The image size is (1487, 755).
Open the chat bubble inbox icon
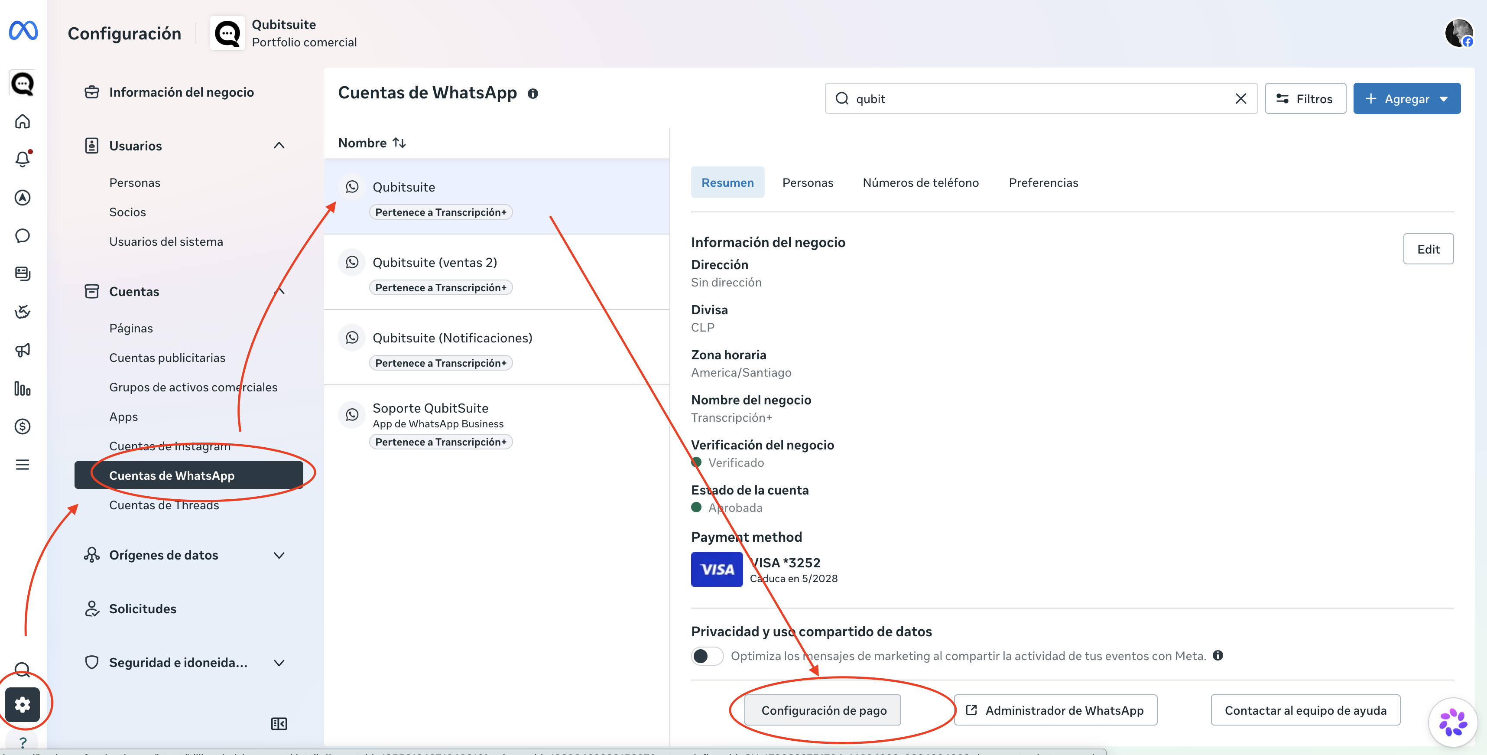23,235
